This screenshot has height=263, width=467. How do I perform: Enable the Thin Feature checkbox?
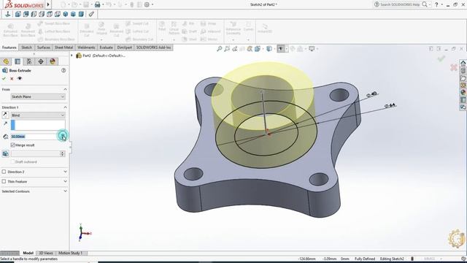4,181
